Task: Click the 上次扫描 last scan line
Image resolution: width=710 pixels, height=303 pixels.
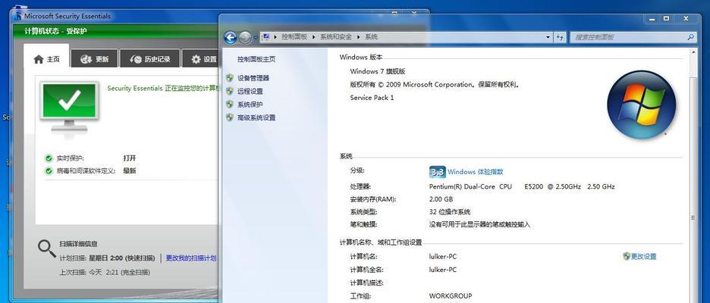Action: pyautogui.click(x=105, y=272)
